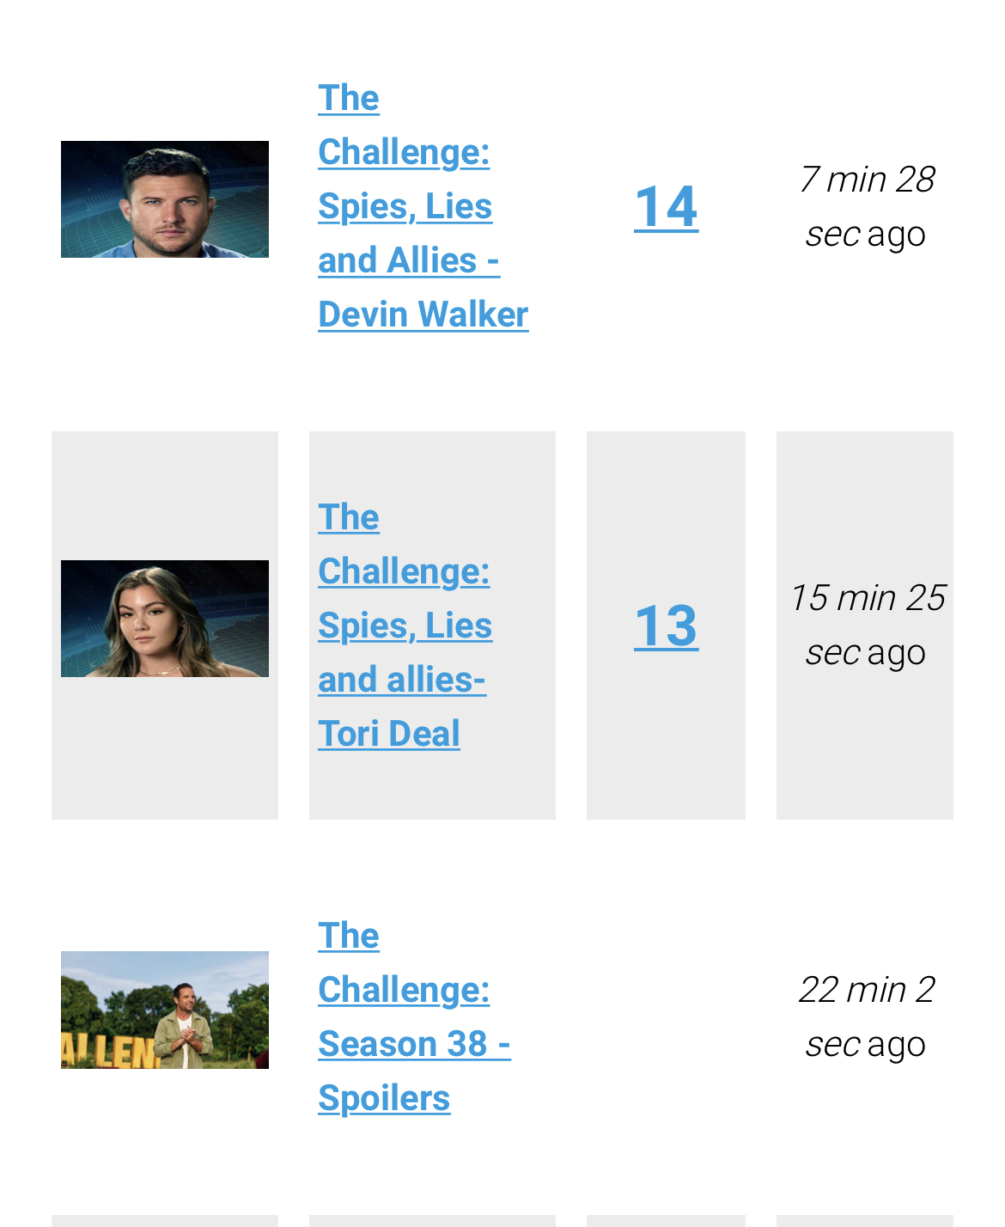Click empty reply-count cell in Season 38 row

point(666,1017)
